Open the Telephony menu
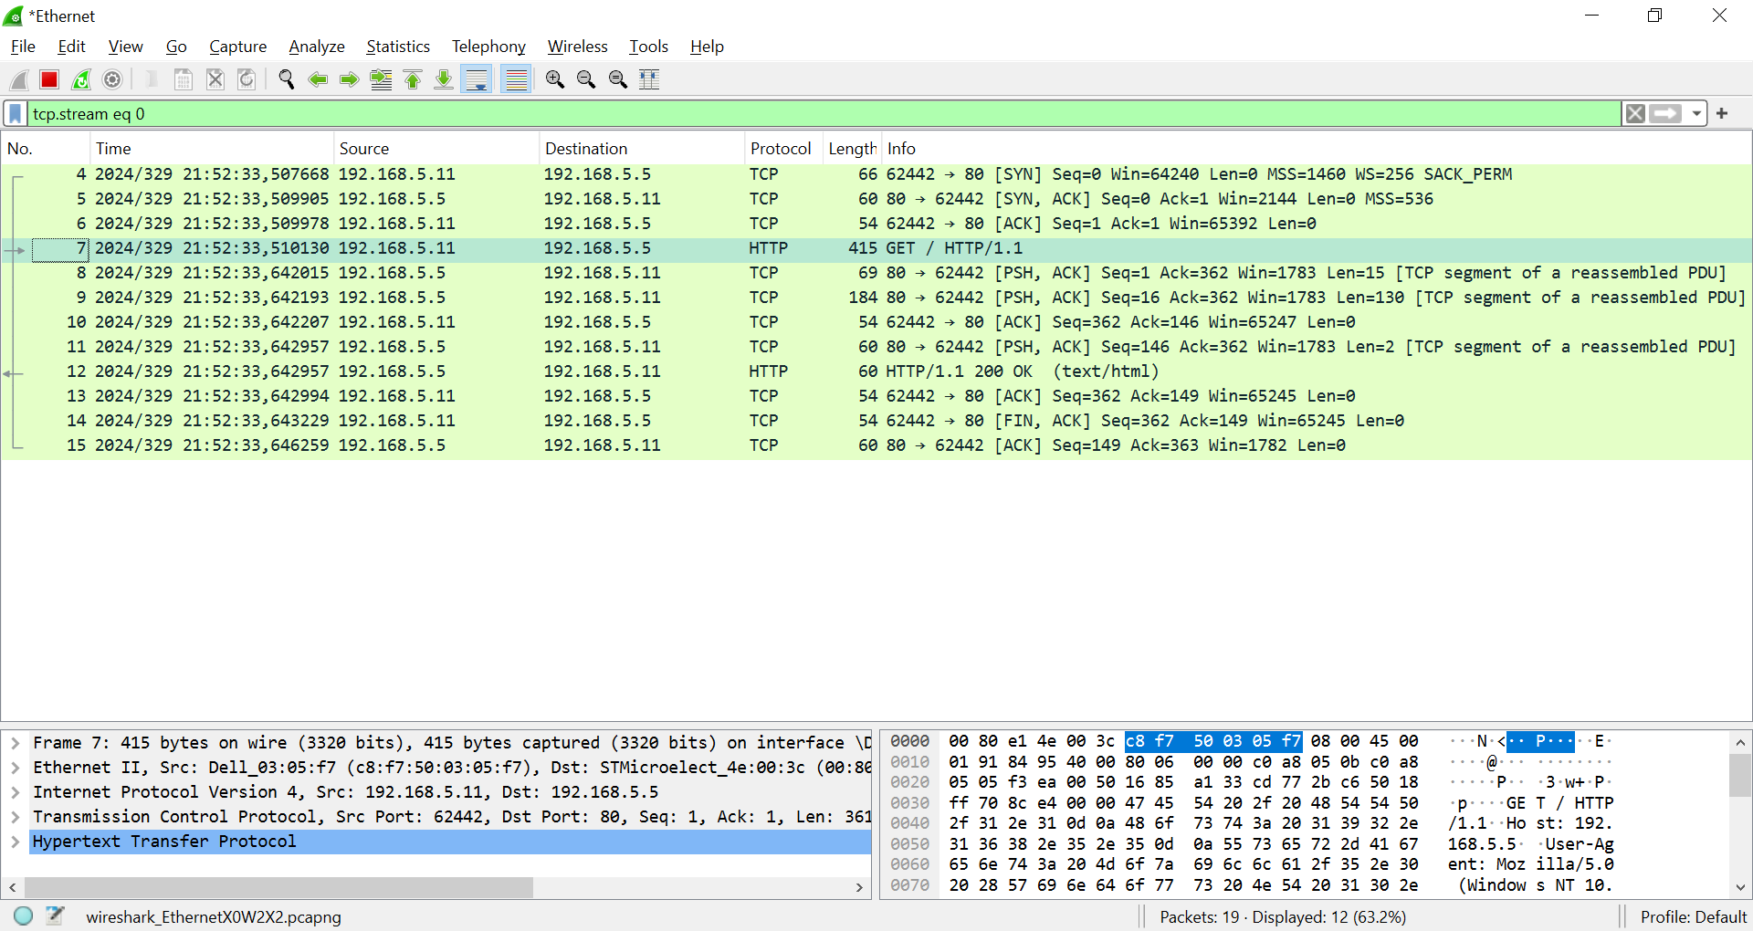This screenshot has height=931, width=1753. click(488, 47)
